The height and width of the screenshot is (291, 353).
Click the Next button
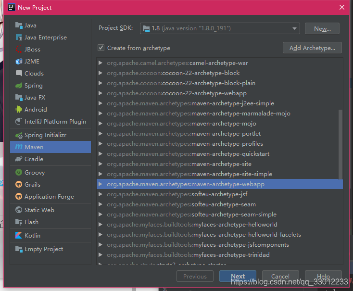click(238, 276)
